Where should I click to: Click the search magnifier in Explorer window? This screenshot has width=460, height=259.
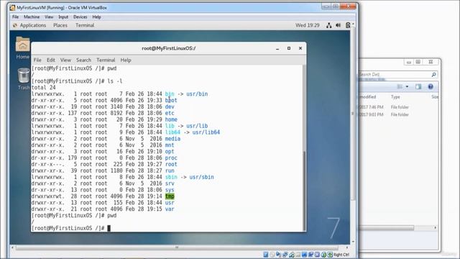[x=433, y=75]
